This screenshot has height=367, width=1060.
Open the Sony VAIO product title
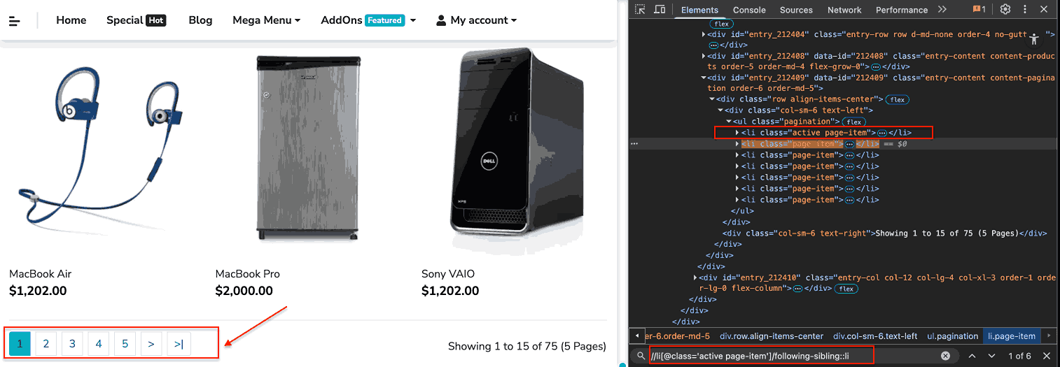coord(449,274)
